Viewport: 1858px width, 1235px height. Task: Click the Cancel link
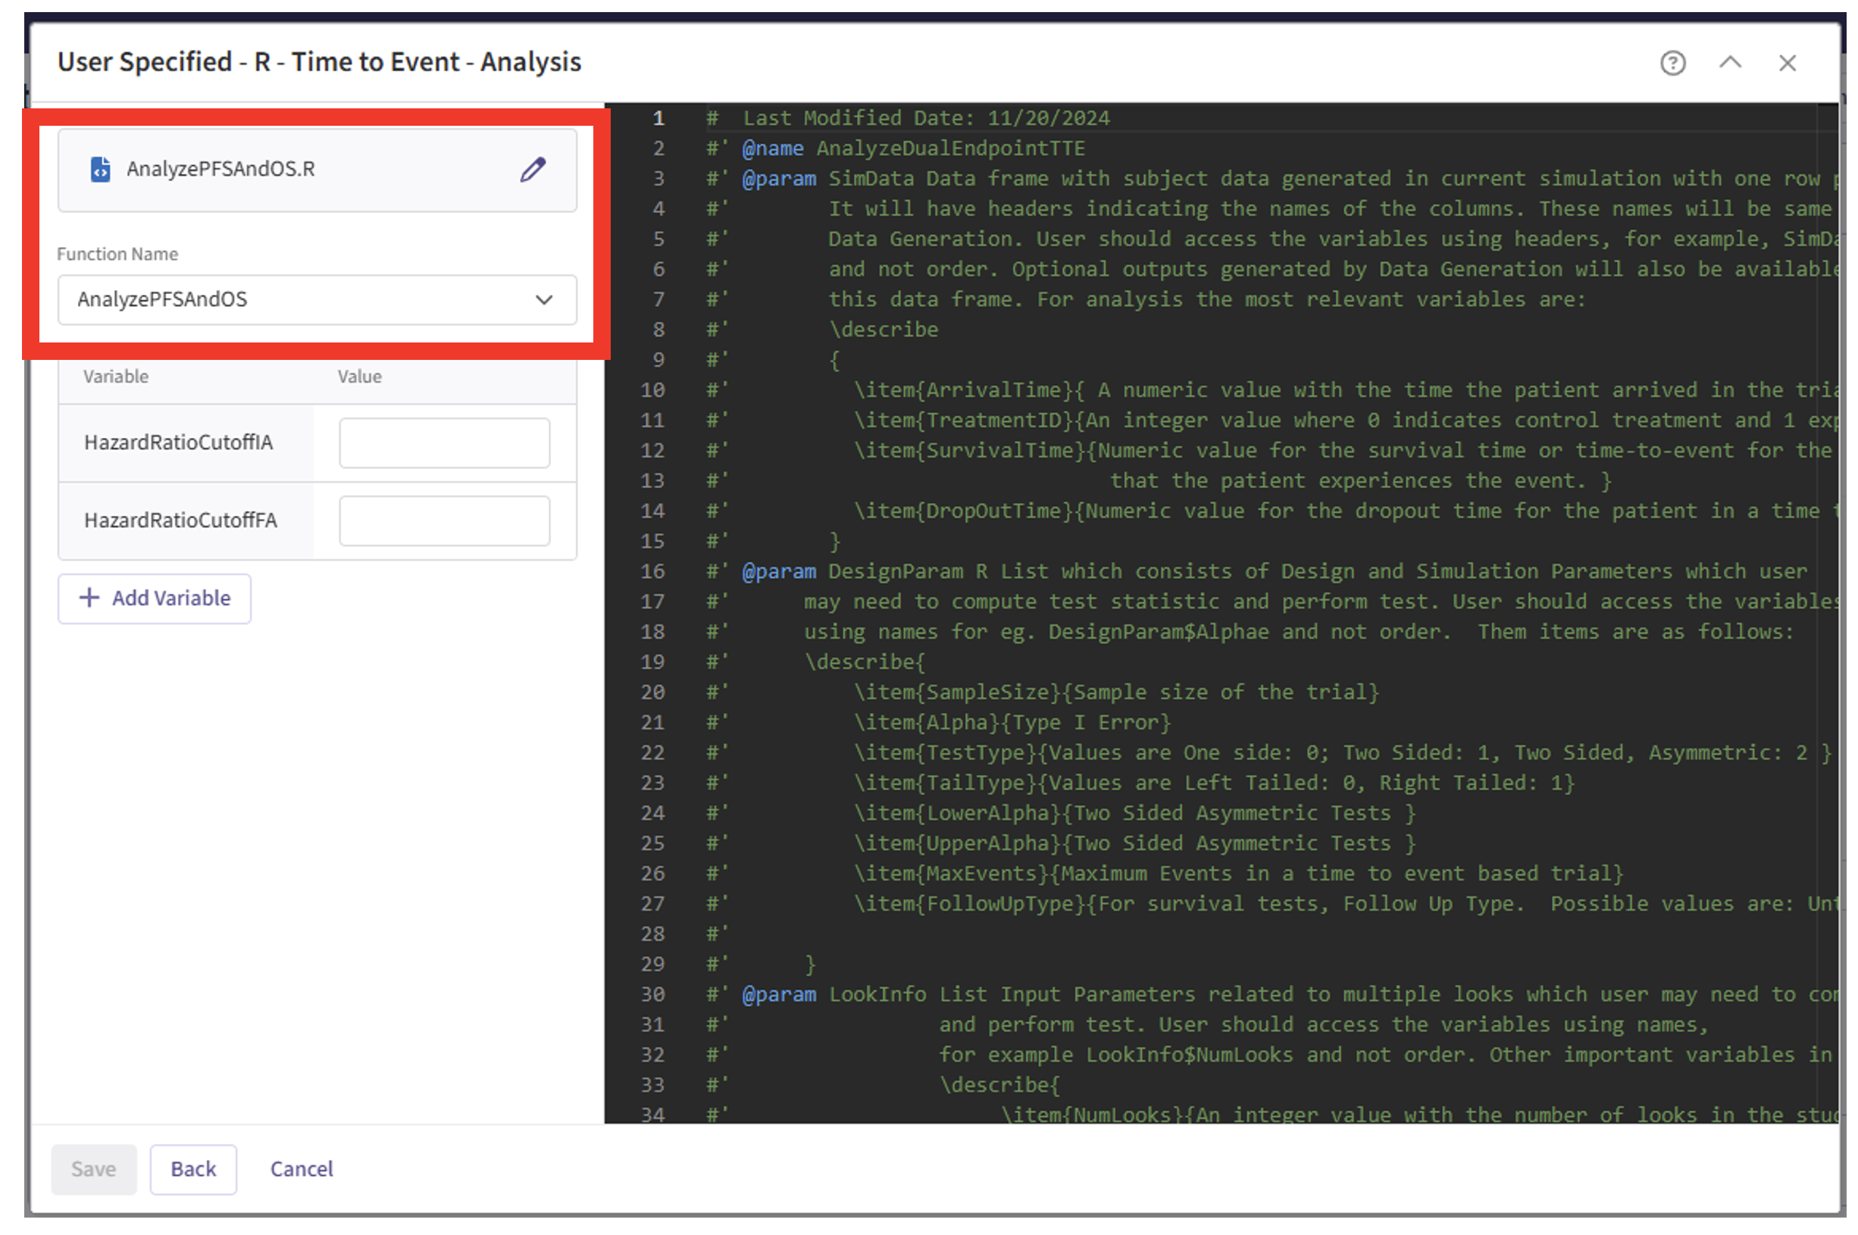point(301,1169)
